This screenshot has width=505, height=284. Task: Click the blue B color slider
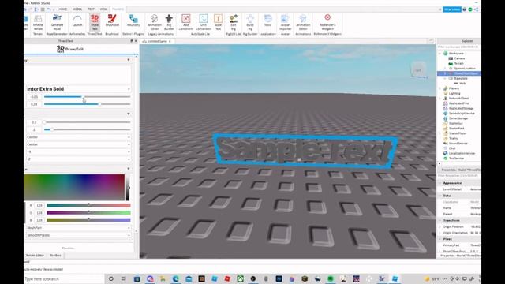click(x=88, y=220)
